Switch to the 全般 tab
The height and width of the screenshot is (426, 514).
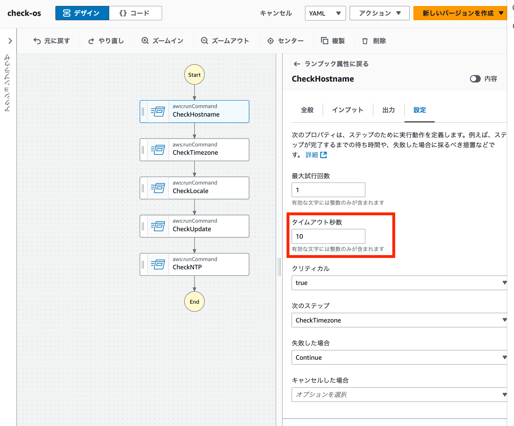(307, 110)
